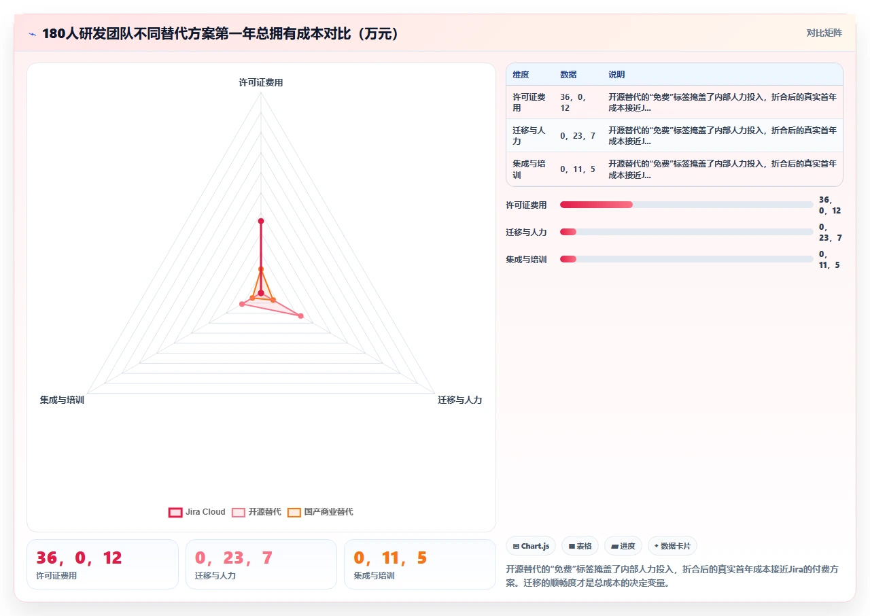Click Jira Cloud top data point on radar
The image size is (870, 616).
tap(261, 221)
